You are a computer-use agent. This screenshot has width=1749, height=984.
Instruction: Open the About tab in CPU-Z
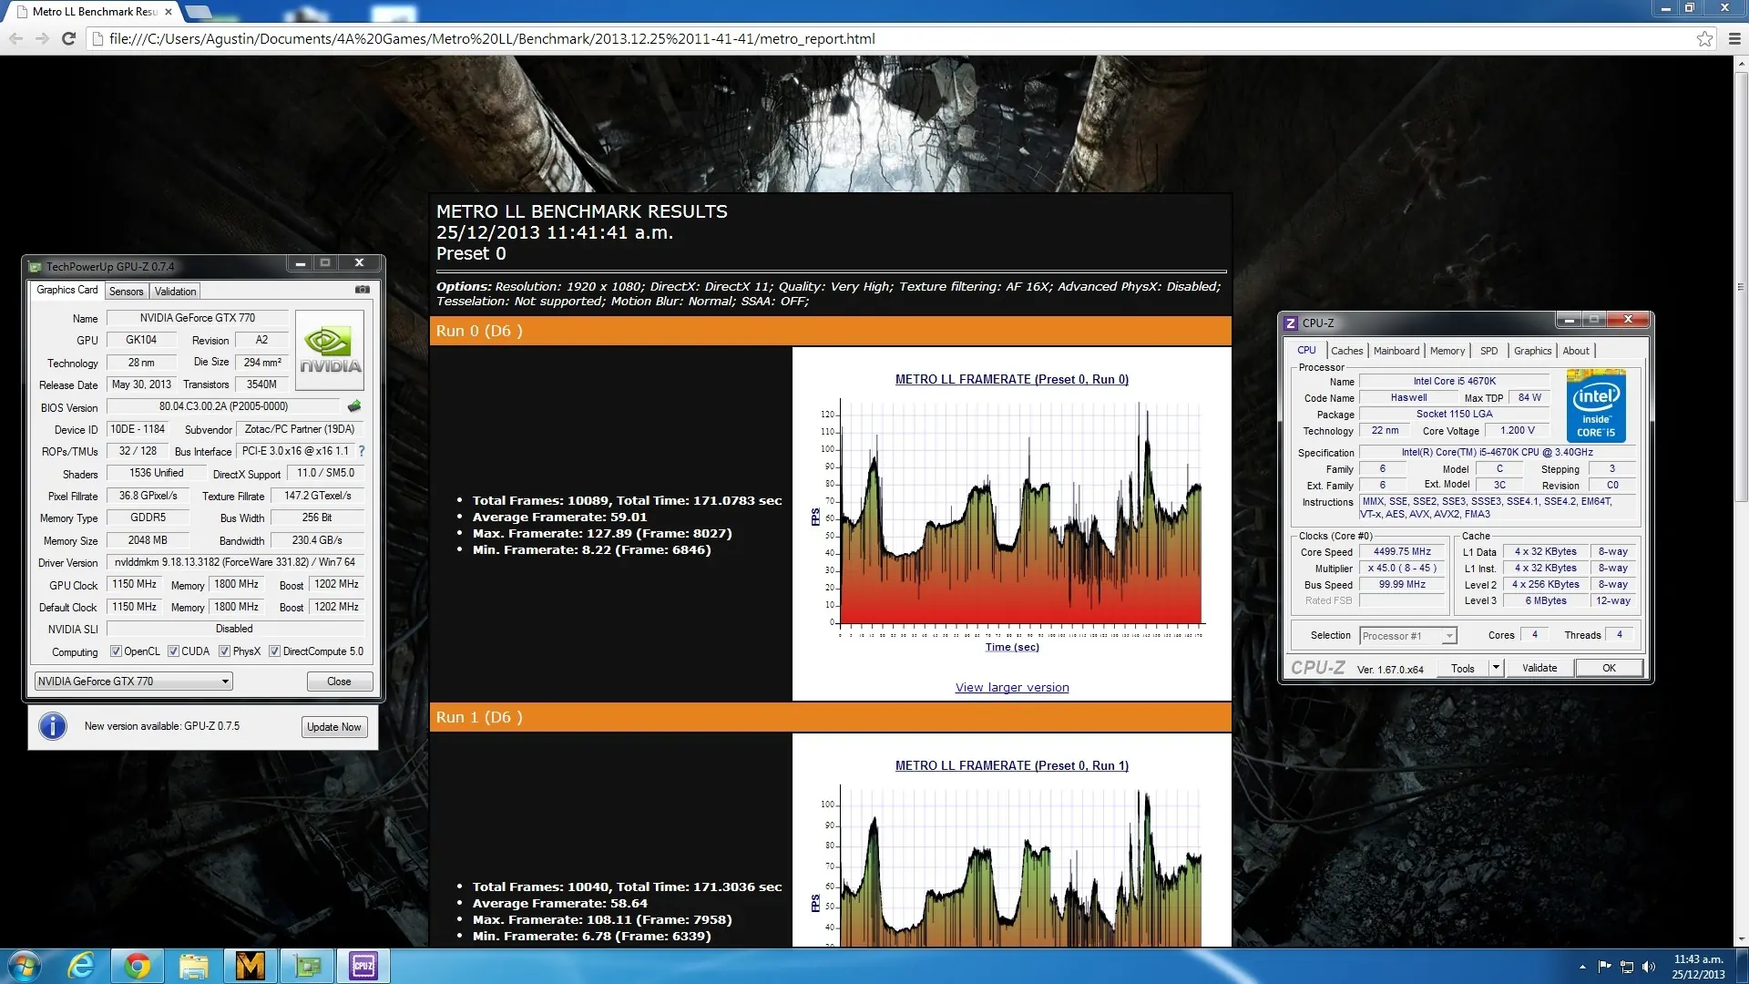coord(1576,351)
